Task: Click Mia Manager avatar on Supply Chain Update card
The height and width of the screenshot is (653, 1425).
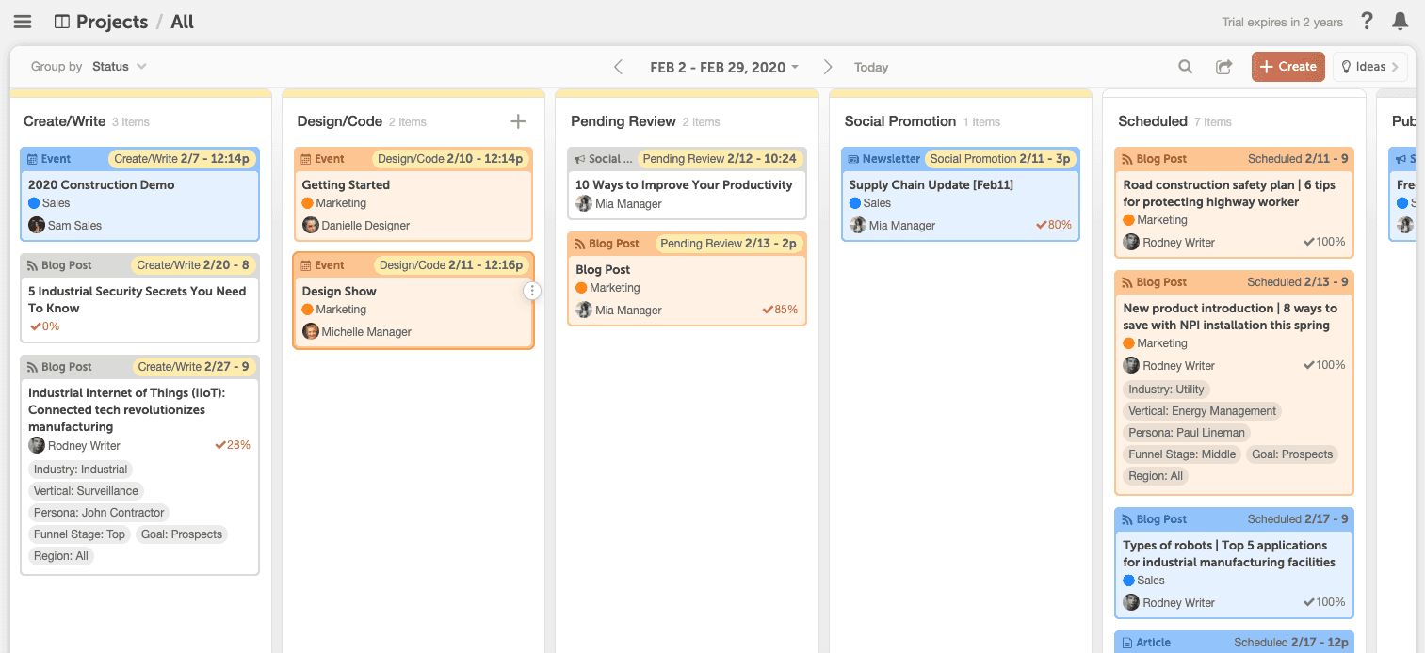Action: click(x=858, y=225)
